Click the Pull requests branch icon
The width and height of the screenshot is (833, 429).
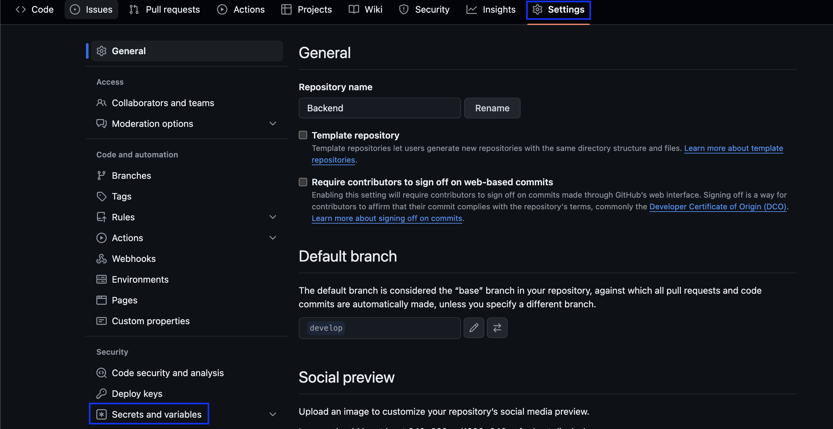pyautogui.click(x=134, y=9)
